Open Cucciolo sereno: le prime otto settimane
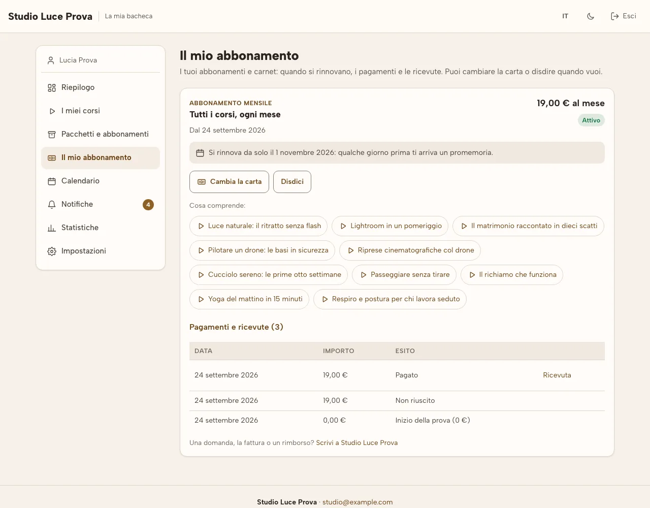This screenshot has width=650, height=508. (269, 275)
